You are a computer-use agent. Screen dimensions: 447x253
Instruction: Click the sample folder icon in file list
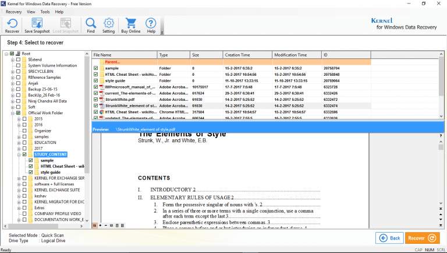pyautogui.click(x=102, y=68)
